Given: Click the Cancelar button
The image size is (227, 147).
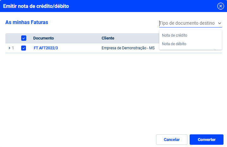Looking at the screenshot, I should pos(172,139).
